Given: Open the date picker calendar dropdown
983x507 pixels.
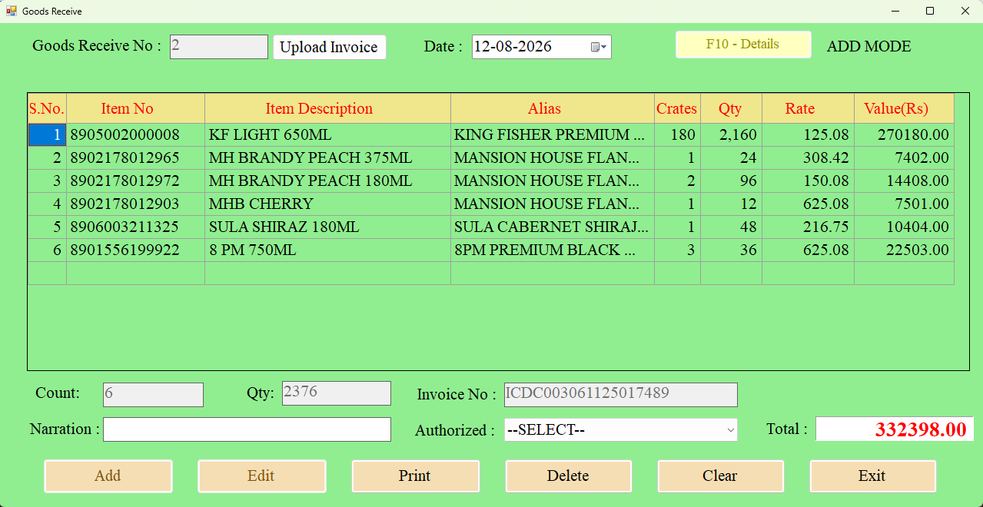Looking at the screenshot, I should (599, 47).
